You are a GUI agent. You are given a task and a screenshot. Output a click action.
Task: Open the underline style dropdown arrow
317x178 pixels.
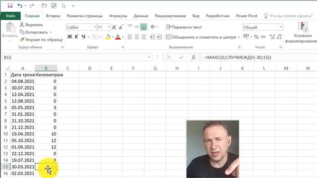click(x=88, y=37)
